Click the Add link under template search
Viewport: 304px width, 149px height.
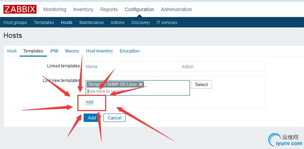90,102
